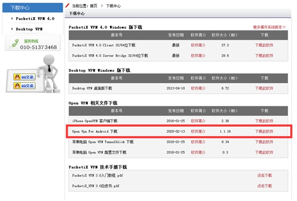Click size value 28.6

pyautogui.click(x=225, y=55)
